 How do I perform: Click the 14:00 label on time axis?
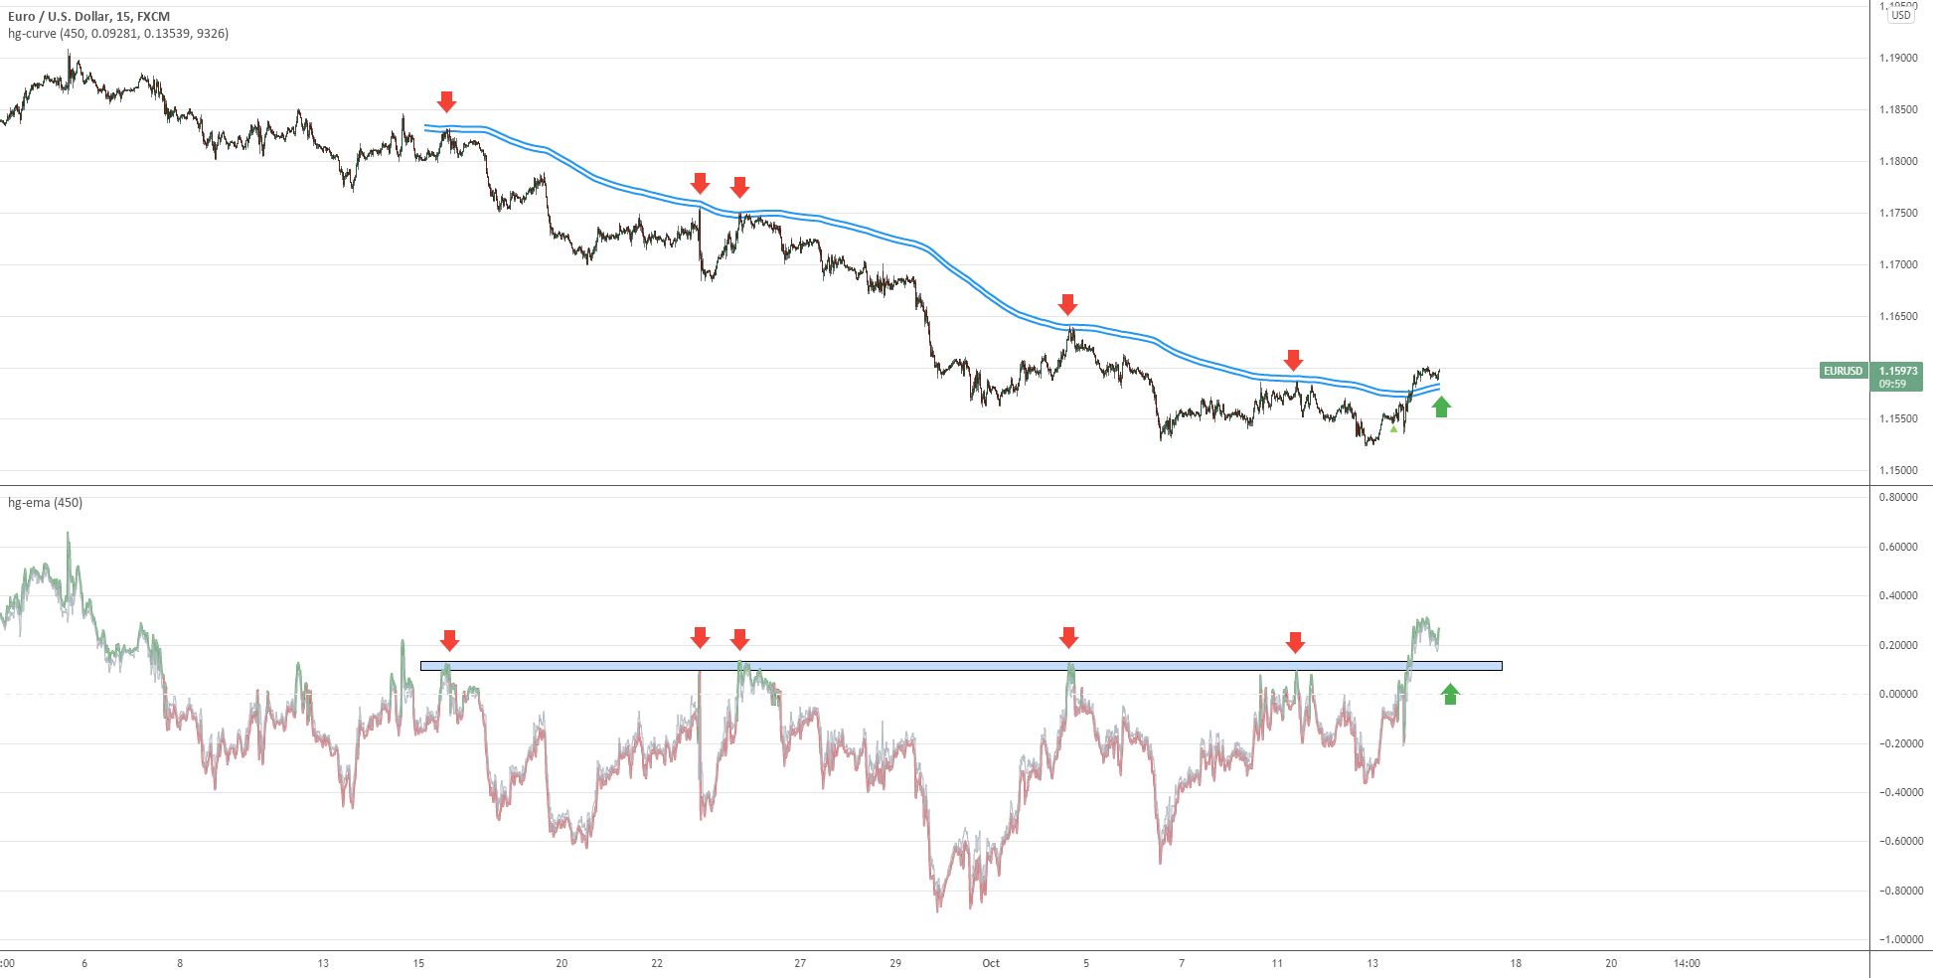(x=1687, y=963)
